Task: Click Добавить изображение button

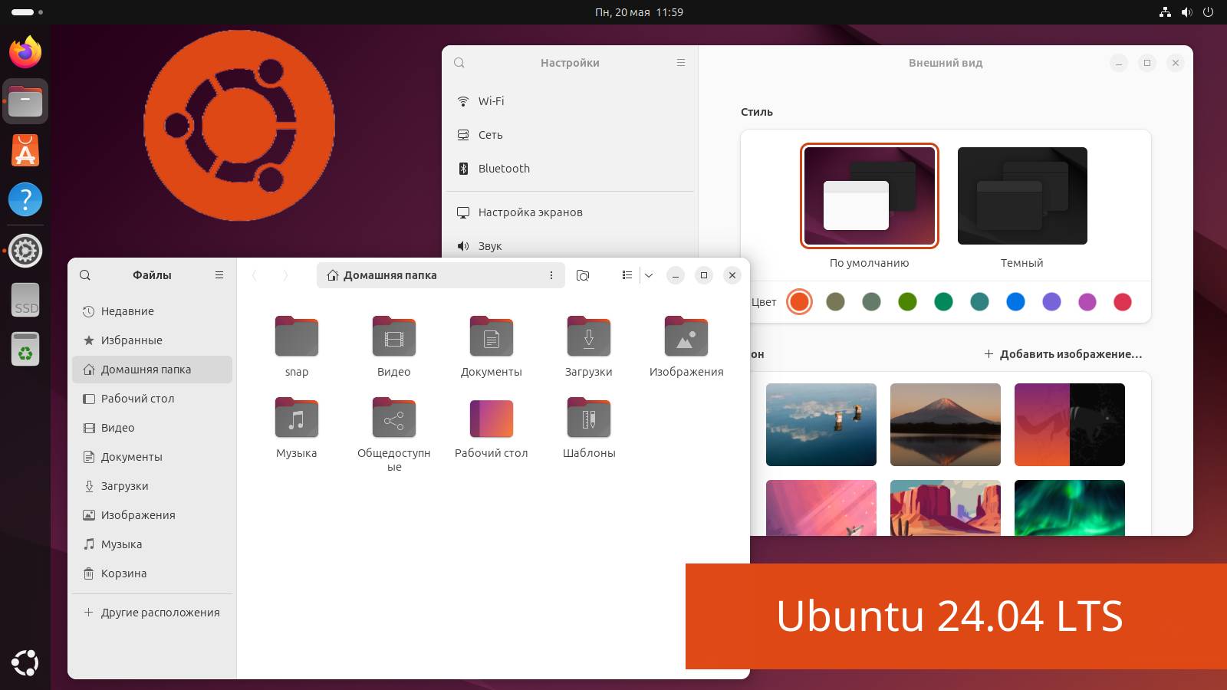Action: point(1063,354)
